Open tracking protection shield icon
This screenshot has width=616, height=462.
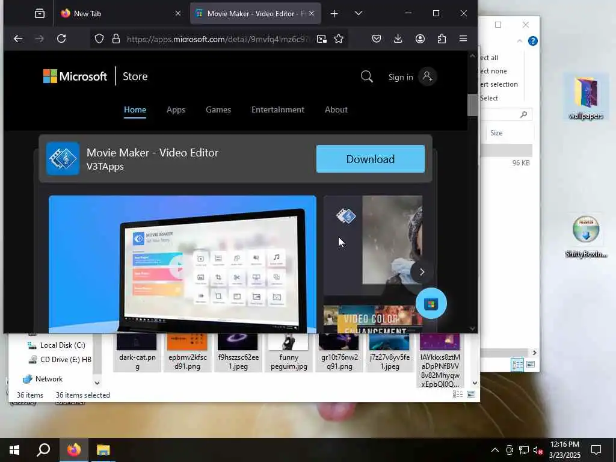(x=99, y=38)
